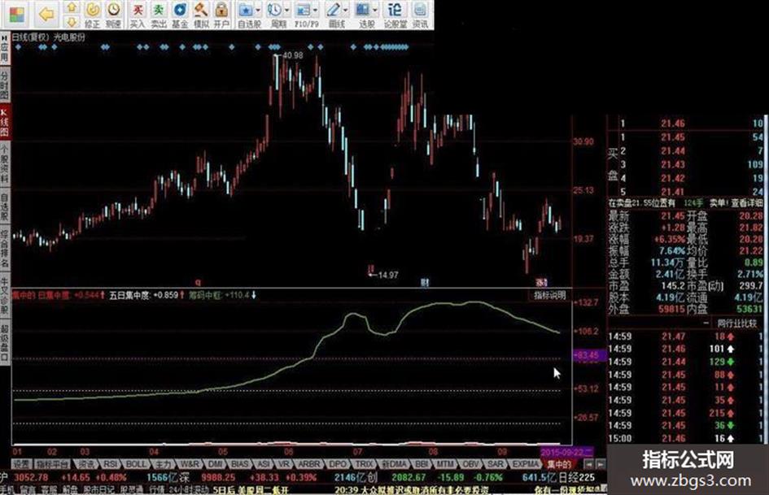769x495 pixels.
Task: Select the BIAS indicator tab
Action: click(x=240, y=463)
